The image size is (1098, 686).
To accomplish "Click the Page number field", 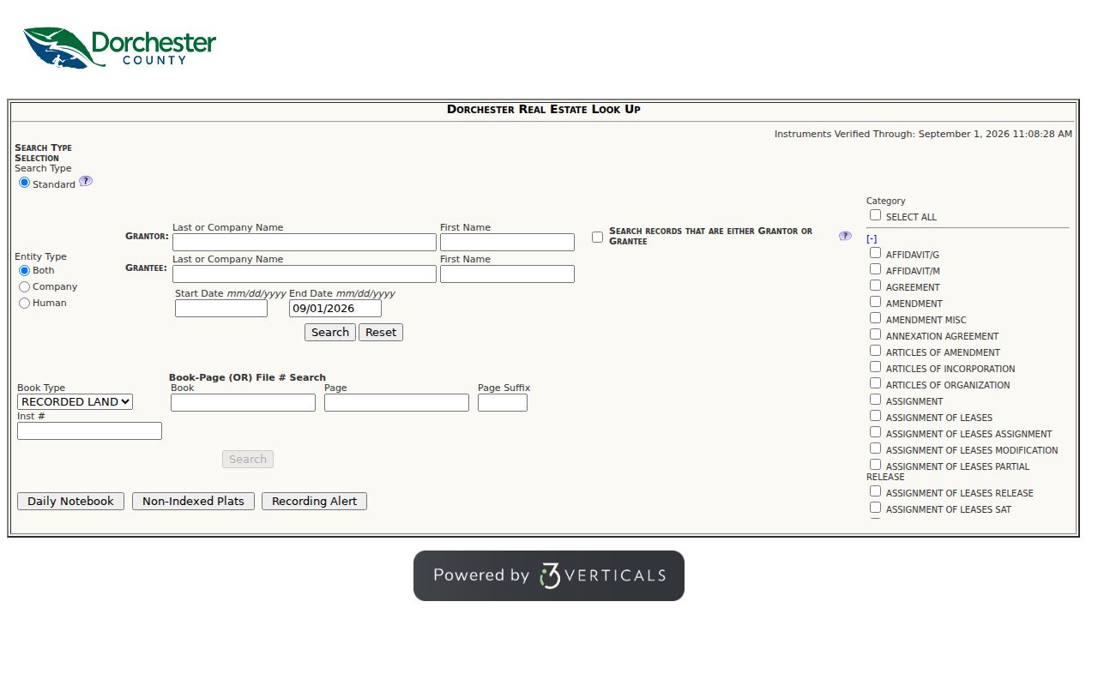I will tap(396, 402).
